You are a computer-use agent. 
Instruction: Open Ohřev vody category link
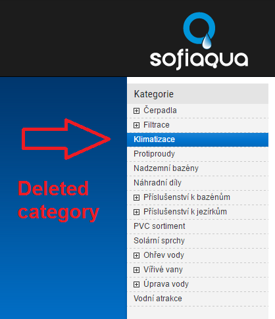164,255
